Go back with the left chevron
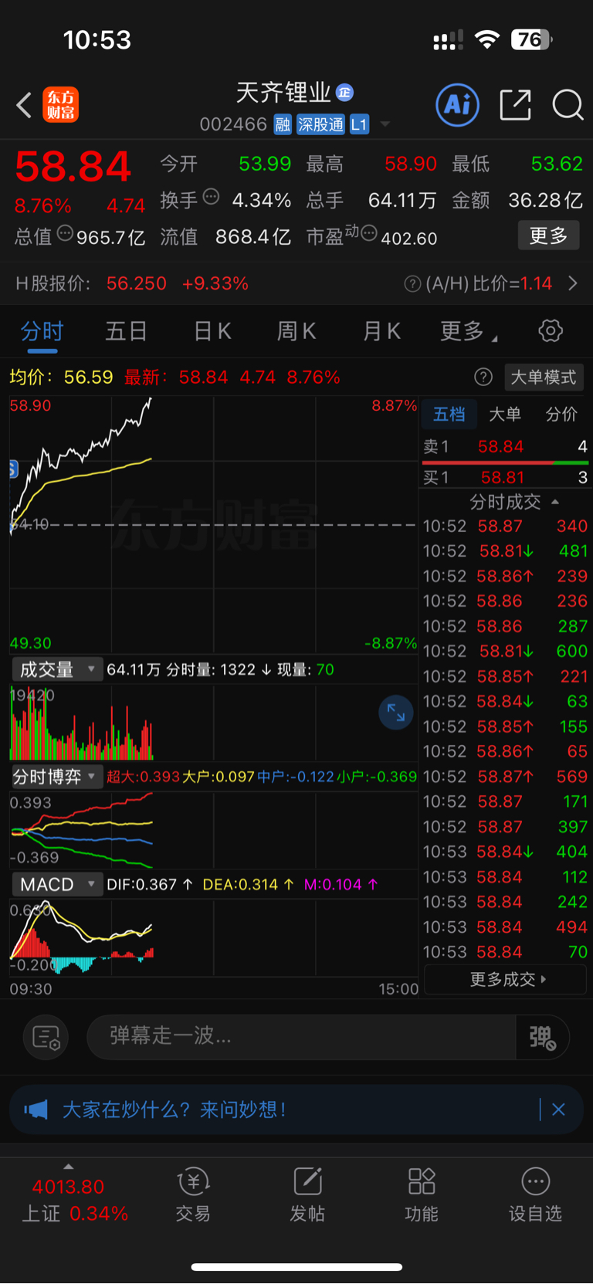Viewport: 593px width, 1284px height. point(24,105)
